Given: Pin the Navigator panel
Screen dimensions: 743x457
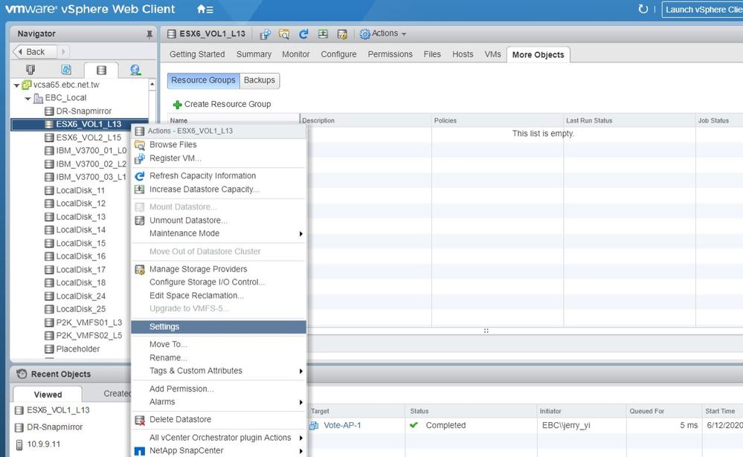Looking at the screenshot, I should [149, 34].
